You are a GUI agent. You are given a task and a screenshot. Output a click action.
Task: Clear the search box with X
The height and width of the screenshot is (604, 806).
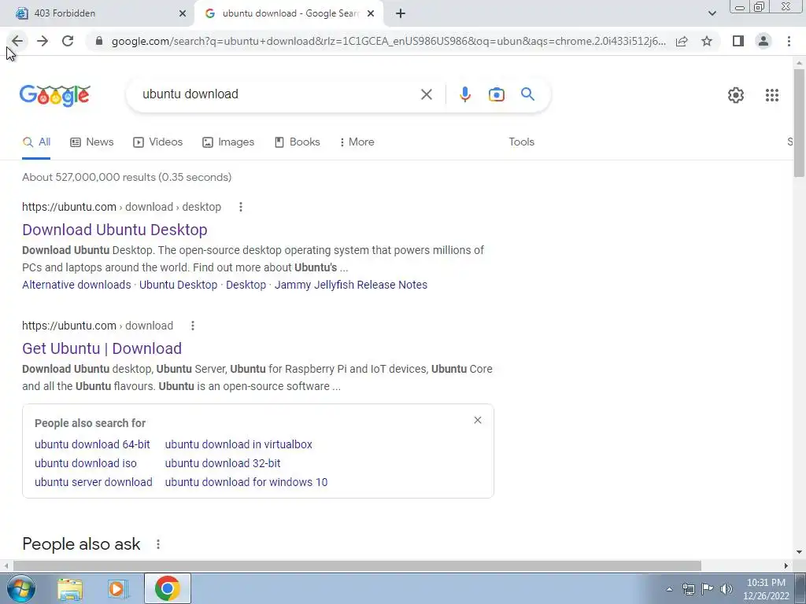(426, 94)
